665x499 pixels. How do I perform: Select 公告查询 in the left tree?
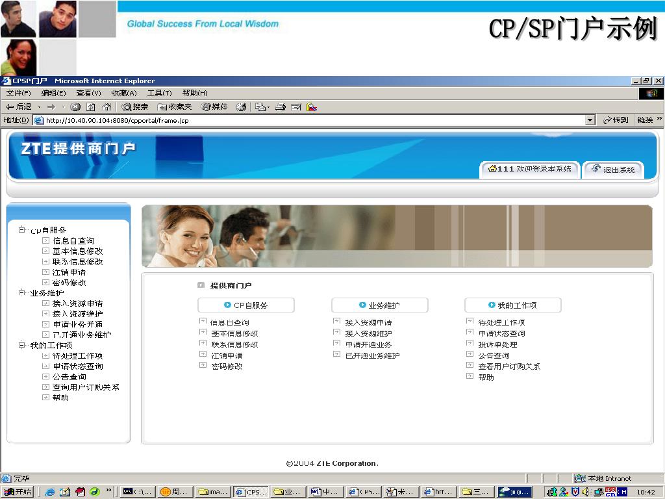[69, 377]
